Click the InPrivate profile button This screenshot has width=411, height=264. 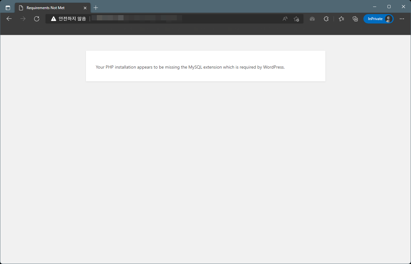coord(378,19)
